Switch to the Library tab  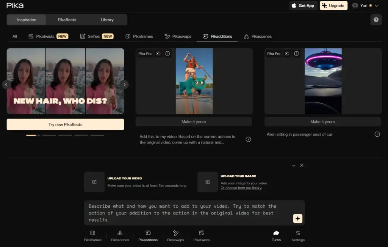click(x=107, y=20)
